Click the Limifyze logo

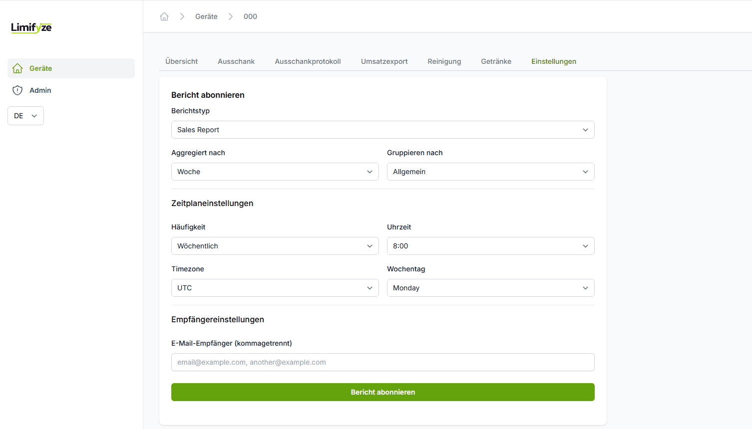point(31,28)
